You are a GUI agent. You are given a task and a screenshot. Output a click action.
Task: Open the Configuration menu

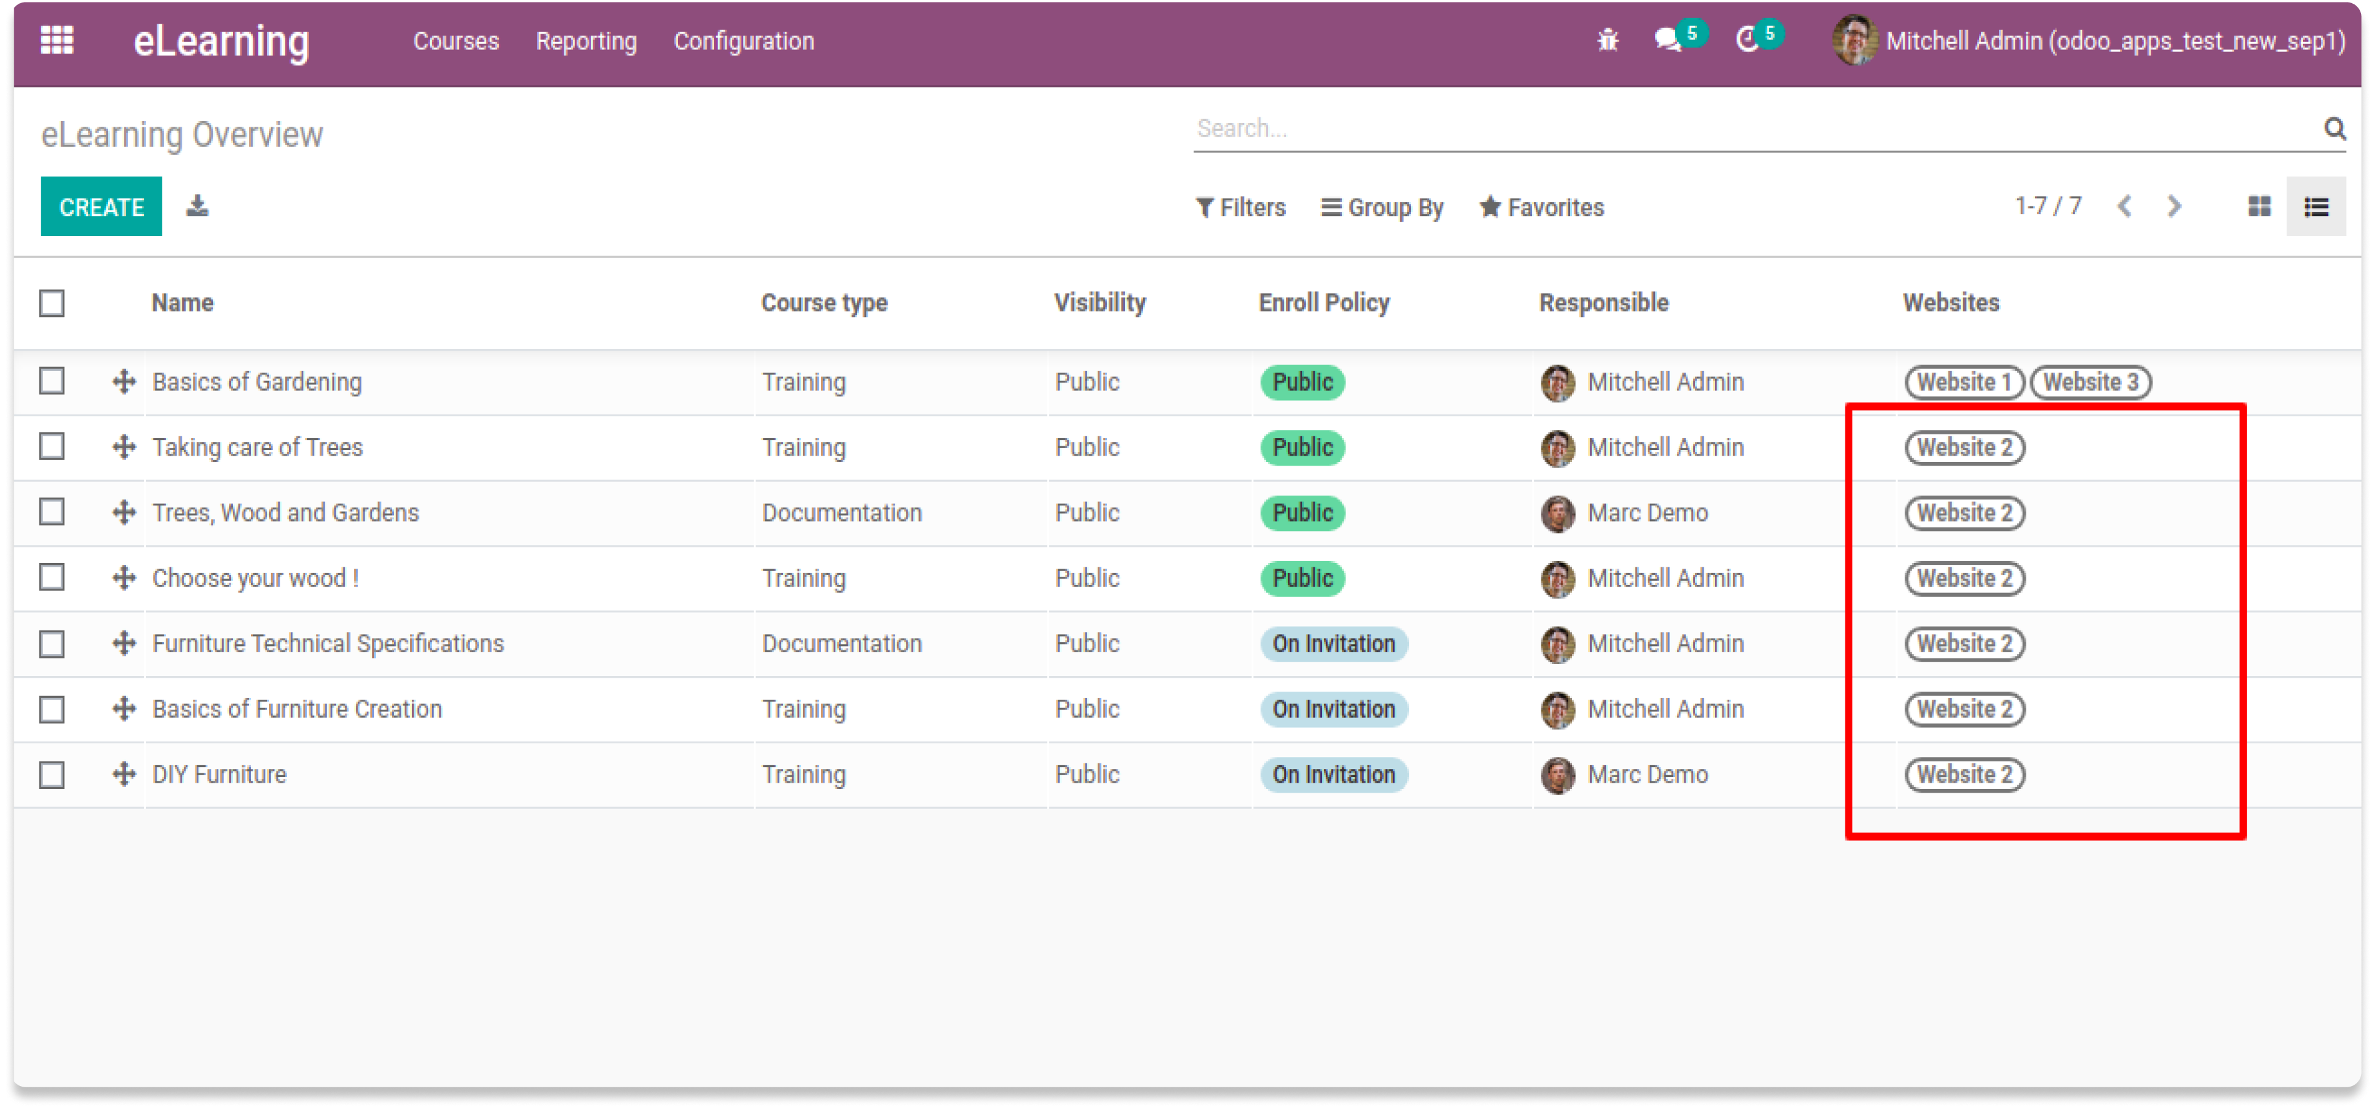(744, 41)
